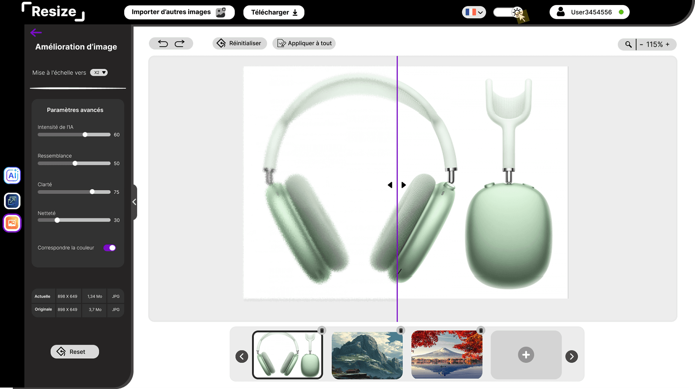Viewport: 695px width, 389px height.
Task: Select the resize tool sidebar icon
Action: pyautogui.click(x=12, y=201)
